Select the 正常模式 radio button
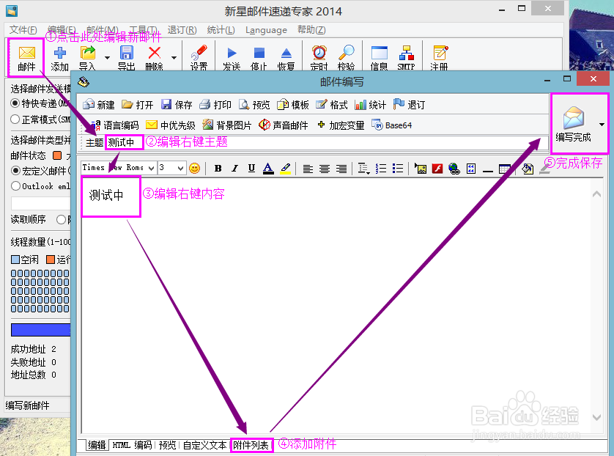Image resolution: width=614 pixels, height=456 pixels. 15,119
